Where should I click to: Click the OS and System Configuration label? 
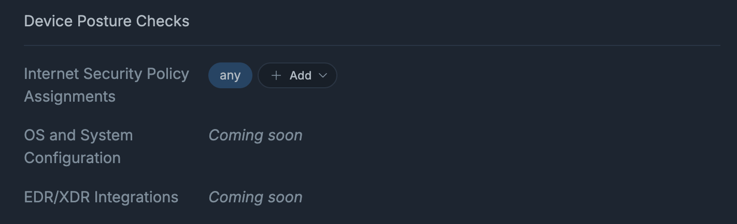78,146
